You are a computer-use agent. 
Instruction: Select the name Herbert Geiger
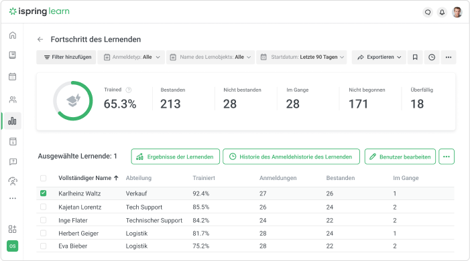(x=78, y=234)
